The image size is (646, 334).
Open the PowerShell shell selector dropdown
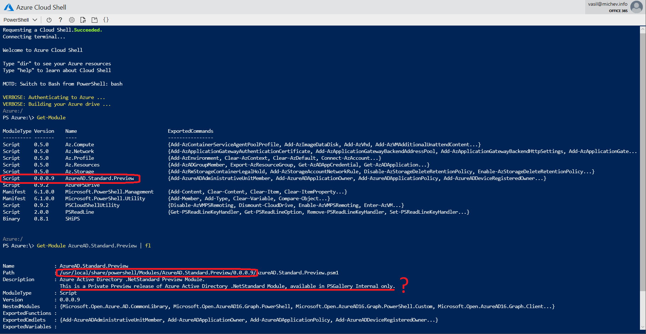click(20, 20)
